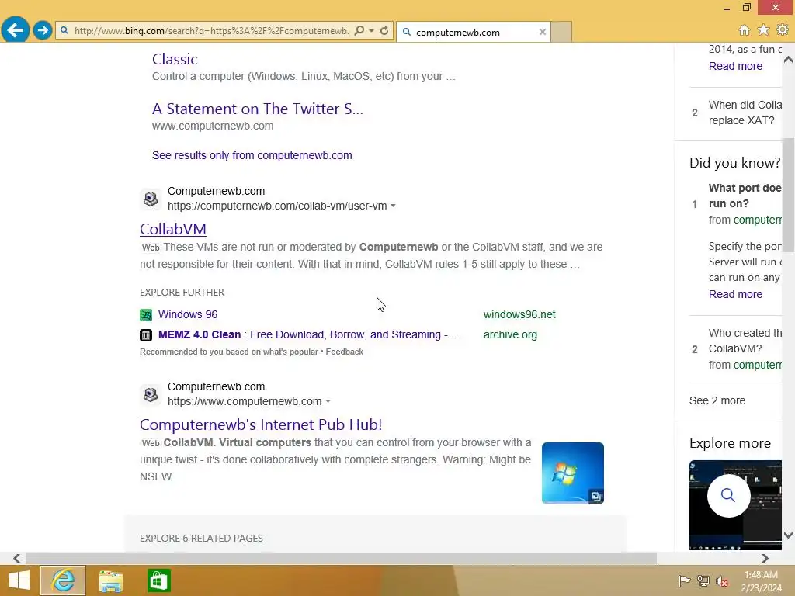Image resolution: width=795 pixels, height=596 pixels.
Task: Click Action Center flag tray icon
Action: point(685,580)
